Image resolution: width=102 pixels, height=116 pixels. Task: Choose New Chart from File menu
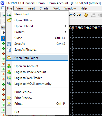click(x=37, y=14)
